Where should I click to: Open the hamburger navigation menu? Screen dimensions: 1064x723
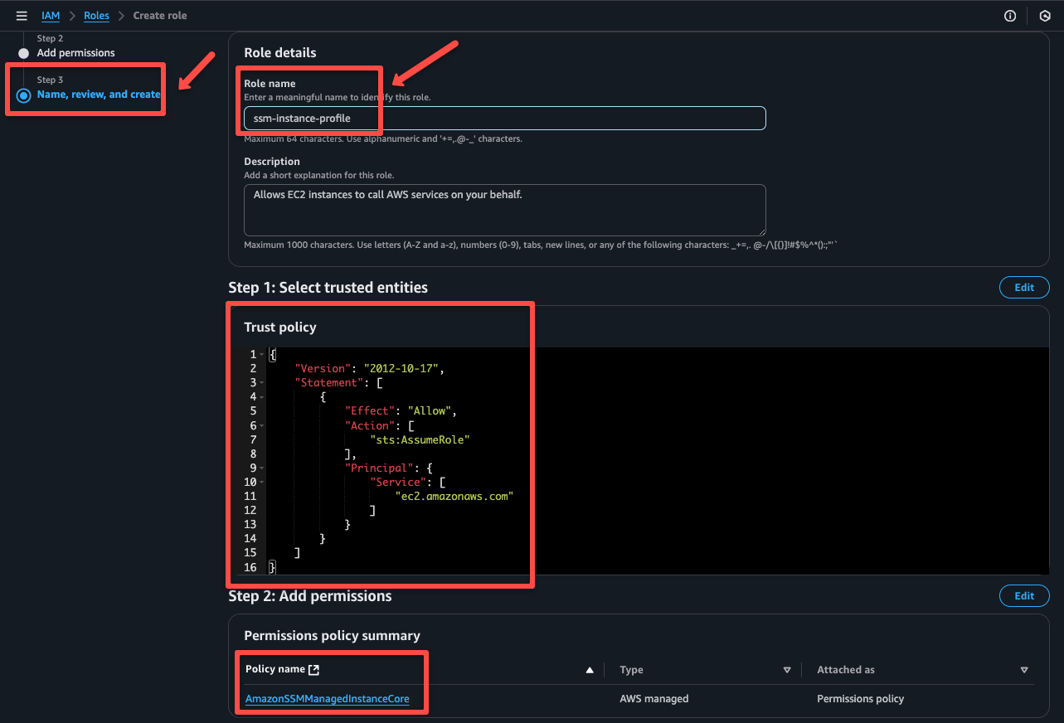22,16
